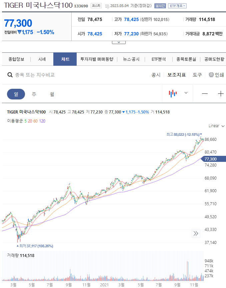Open the 보조지표 indicators menu

[177, 75]
